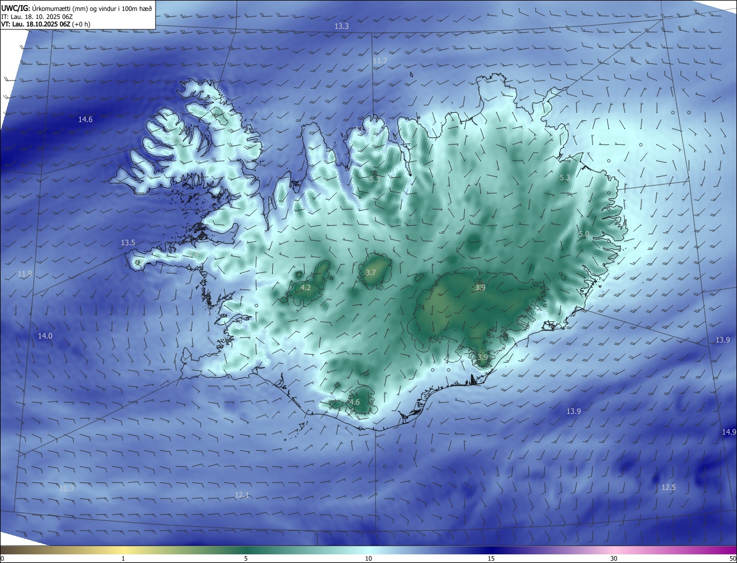737x563 pixels.
Task: Click the "UWC/IG:" bold title label
Action: point(16,9)
